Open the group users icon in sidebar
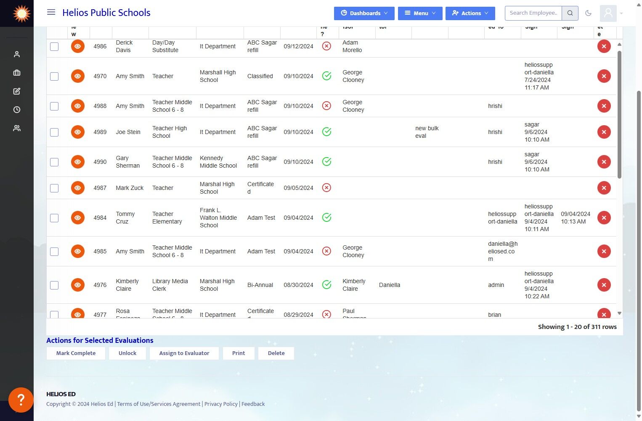Screen dimensions: 642x421 point(17,128)
